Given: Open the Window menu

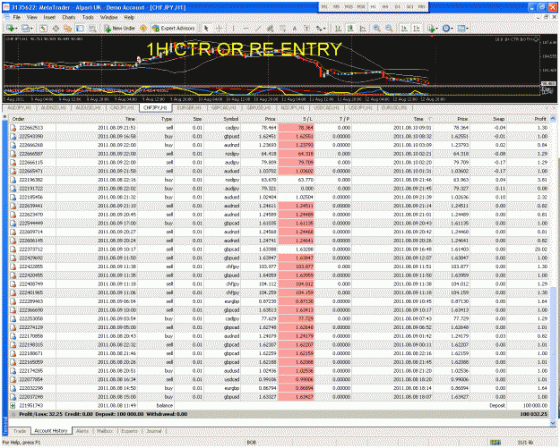Looking at the screenshot, I should [x=108, y=17].
